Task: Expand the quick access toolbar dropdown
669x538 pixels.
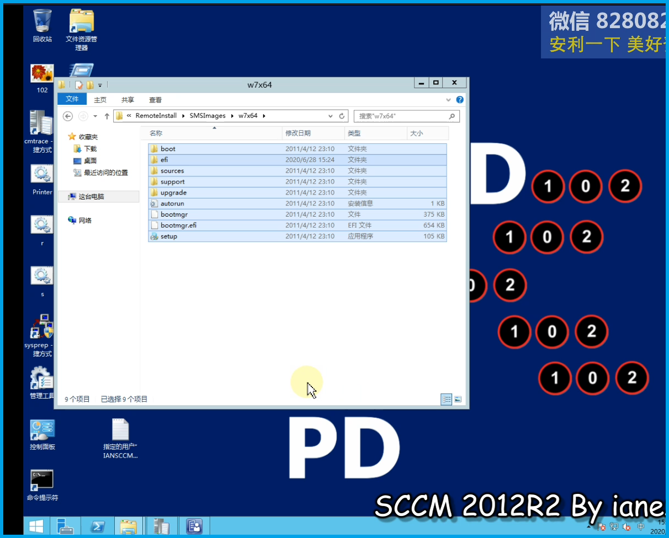Action: pos(100,85)
